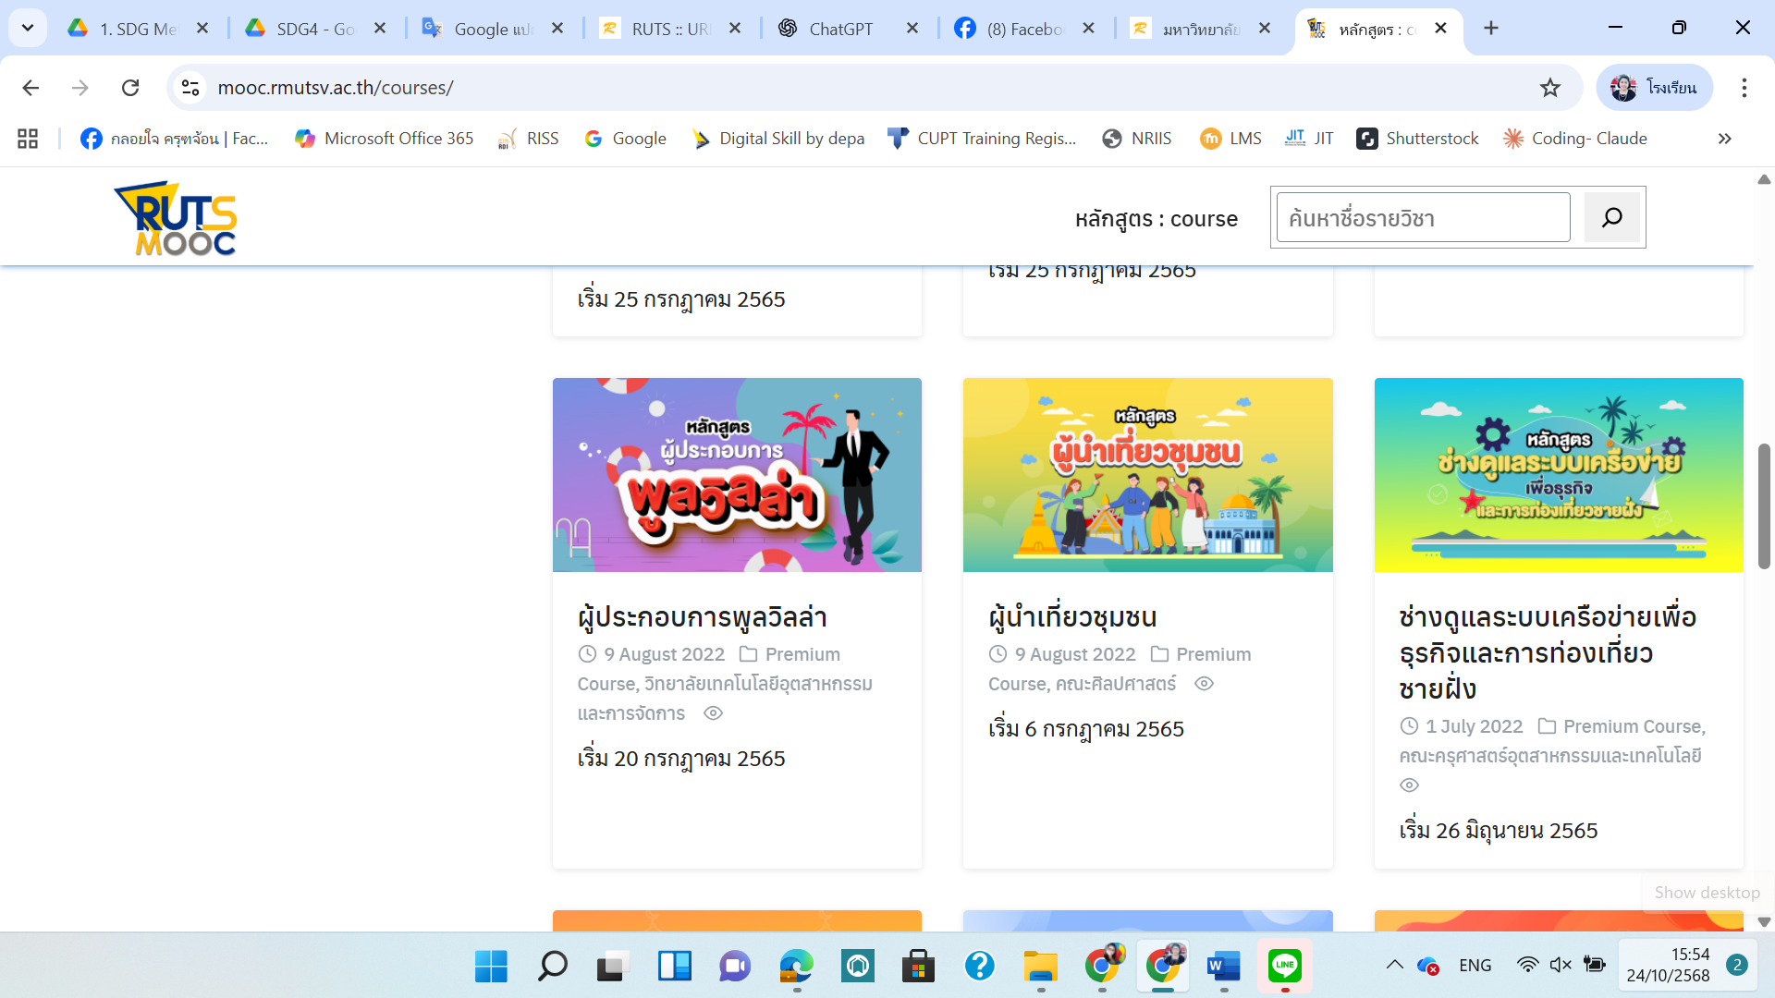Reload the current page
This screenshot has height=998, width=1775.
pos(130,88)
